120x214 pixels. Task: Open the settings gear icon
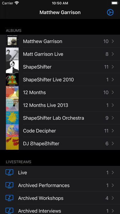click(x=110, y=12)
